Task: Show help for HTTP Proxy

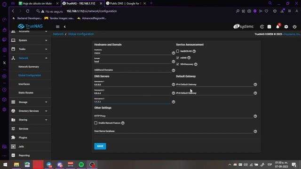Action: point(255,116)
